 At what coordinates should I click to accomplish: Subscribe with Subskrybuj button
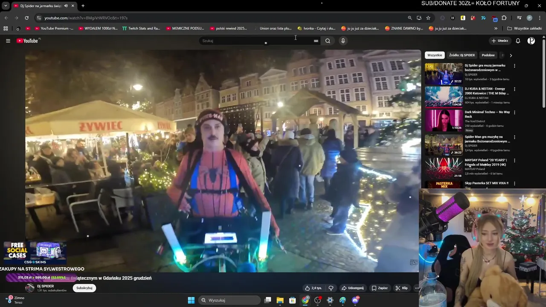click(84, 288)
